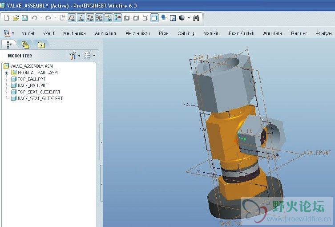335x227 pixels.
Task: Open the Ecad Collab tab
Action: pos(242,33)
